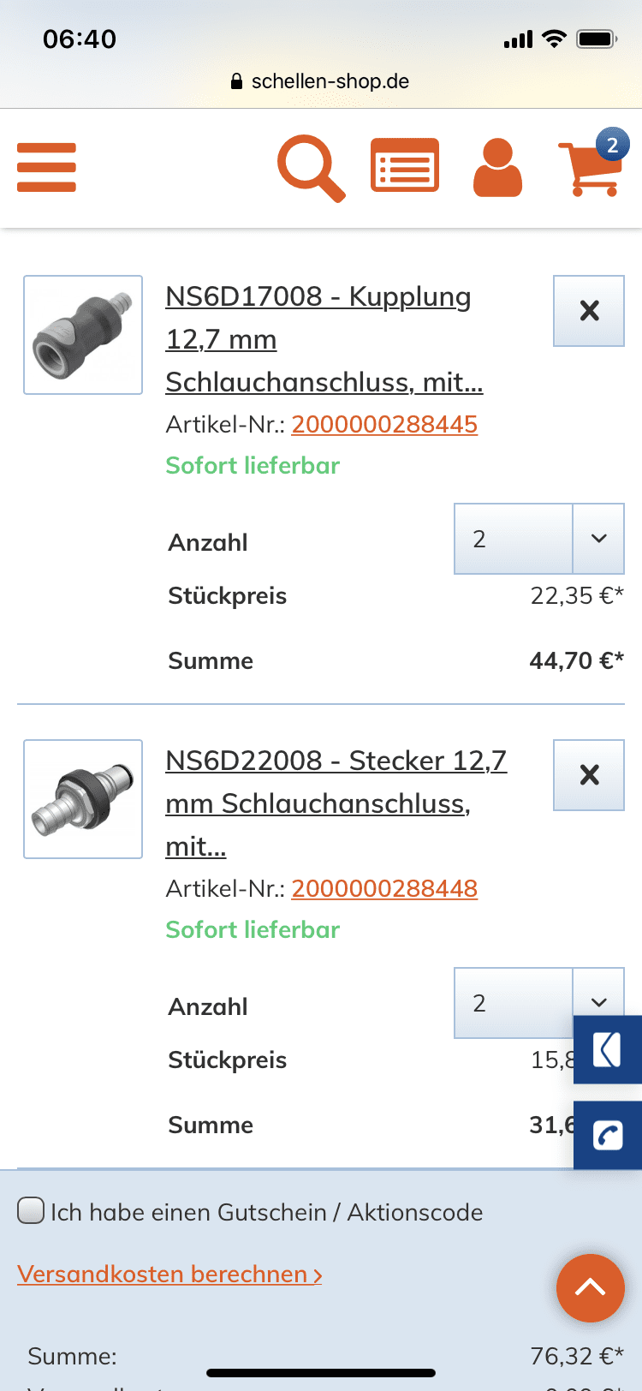
Task: Click the grey Kupplung product thumbnail
Action: point(83,335)
